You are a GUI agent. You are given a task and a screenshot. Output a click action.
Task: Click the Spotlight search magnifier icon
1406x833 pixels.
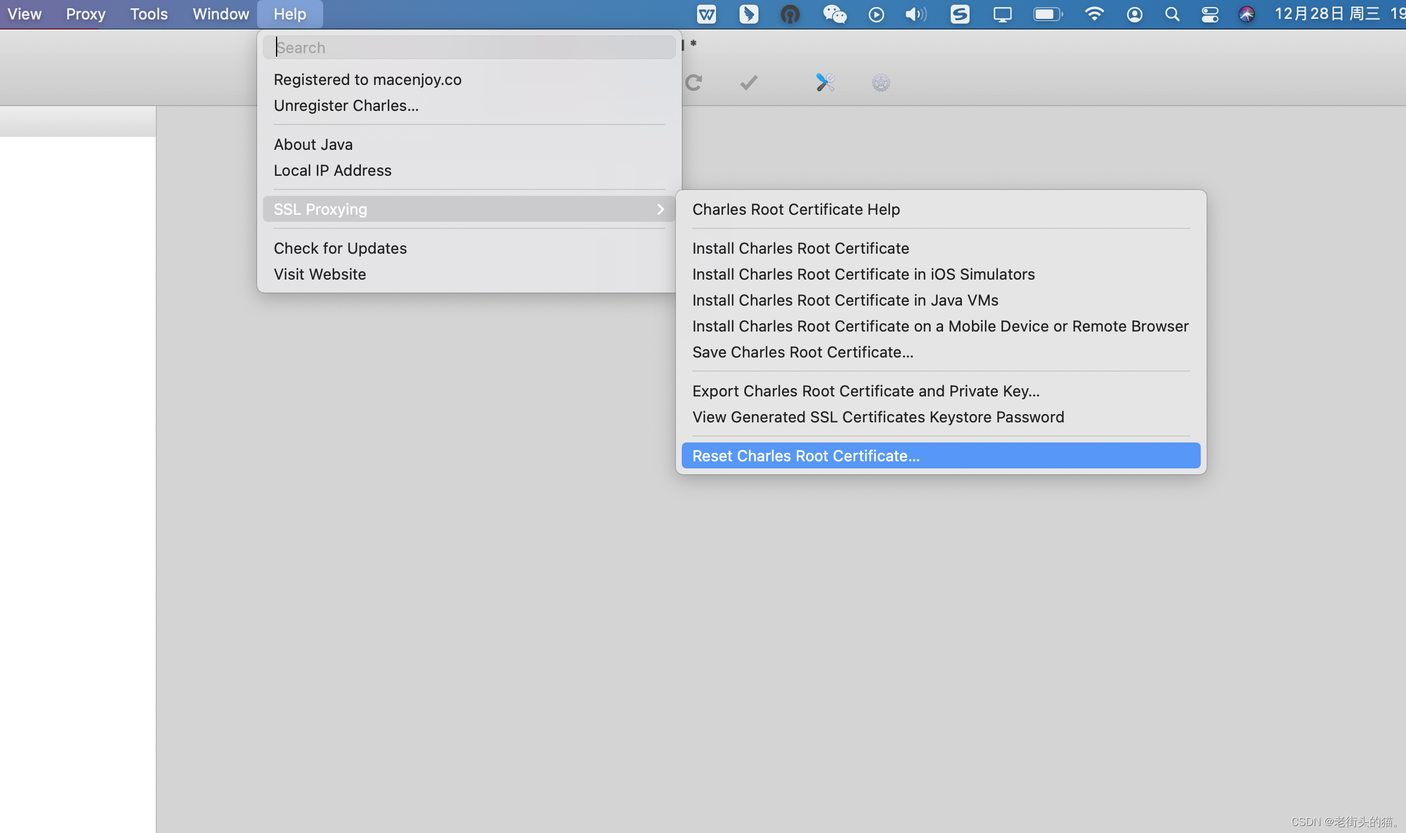tap(1172, 14)
